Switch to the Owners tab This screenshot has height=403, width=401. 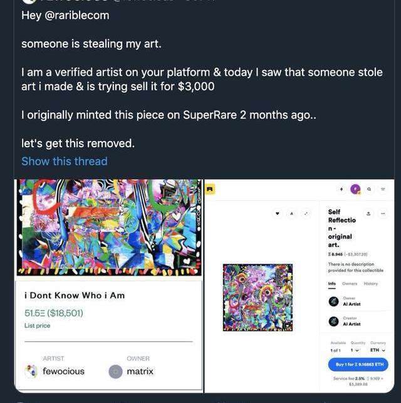point(349,283)
